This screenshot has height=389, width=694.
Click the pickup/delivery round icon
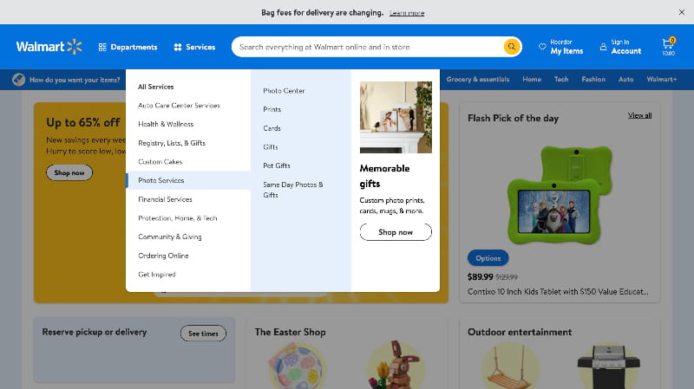click(18, 80)
